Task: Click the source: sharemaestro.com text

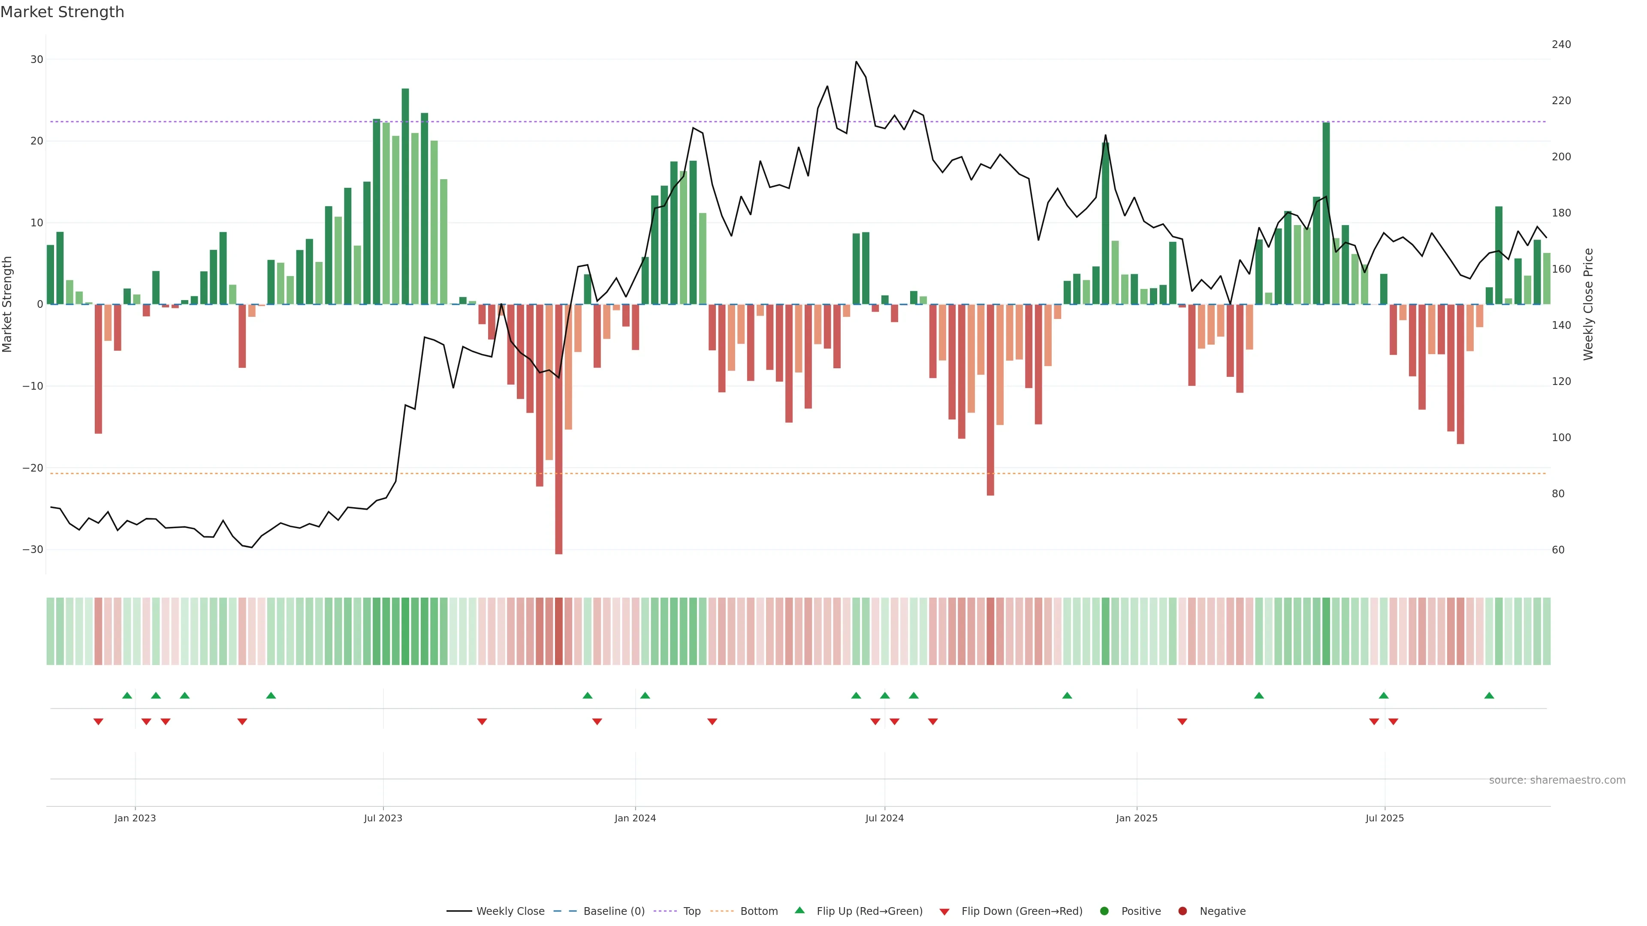Action: click(1557, 780)
